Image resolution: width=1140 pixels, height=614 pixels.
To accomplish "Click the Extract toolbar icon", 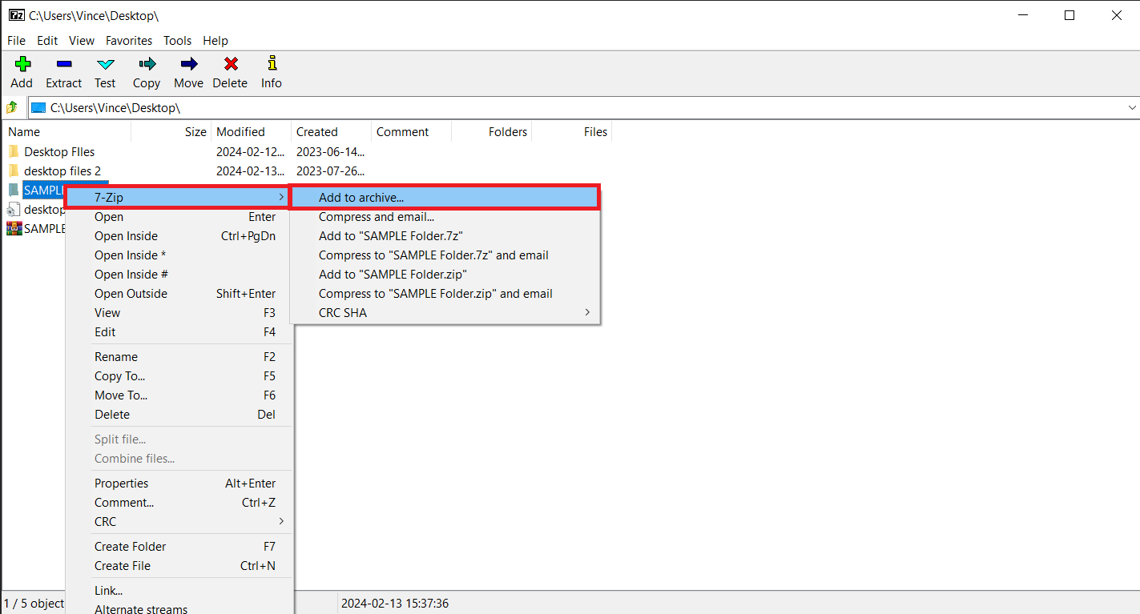I will click(64, 64).
